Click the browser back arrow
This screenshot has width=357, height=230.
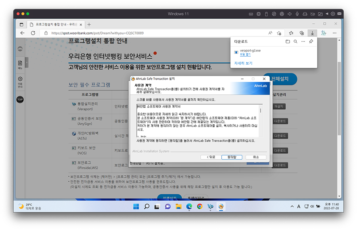(22, 33)
